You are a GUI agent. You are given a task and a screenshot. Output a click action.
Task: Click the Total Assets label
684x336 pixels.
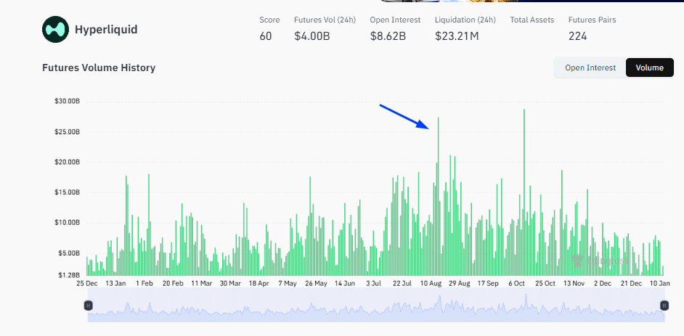pos(532,20)
